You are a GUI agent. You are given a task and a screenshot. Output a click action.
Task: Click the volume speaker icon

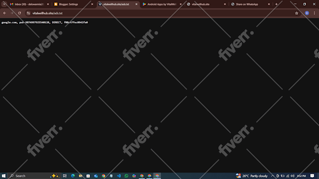293,176
